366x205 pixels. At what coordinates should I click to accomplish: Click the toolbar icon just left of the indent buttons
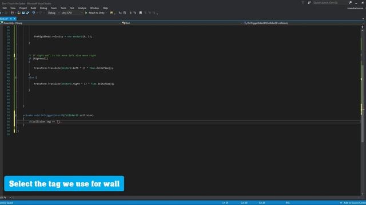tap(125, 13)
